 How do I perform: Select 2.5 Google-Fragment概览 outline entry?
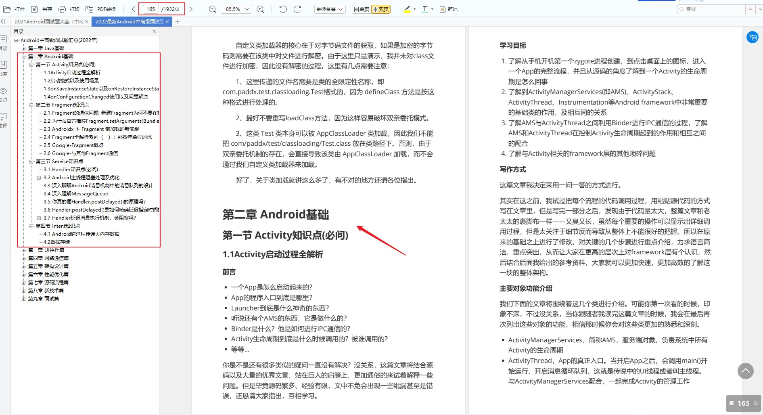(x=73, y=145)
